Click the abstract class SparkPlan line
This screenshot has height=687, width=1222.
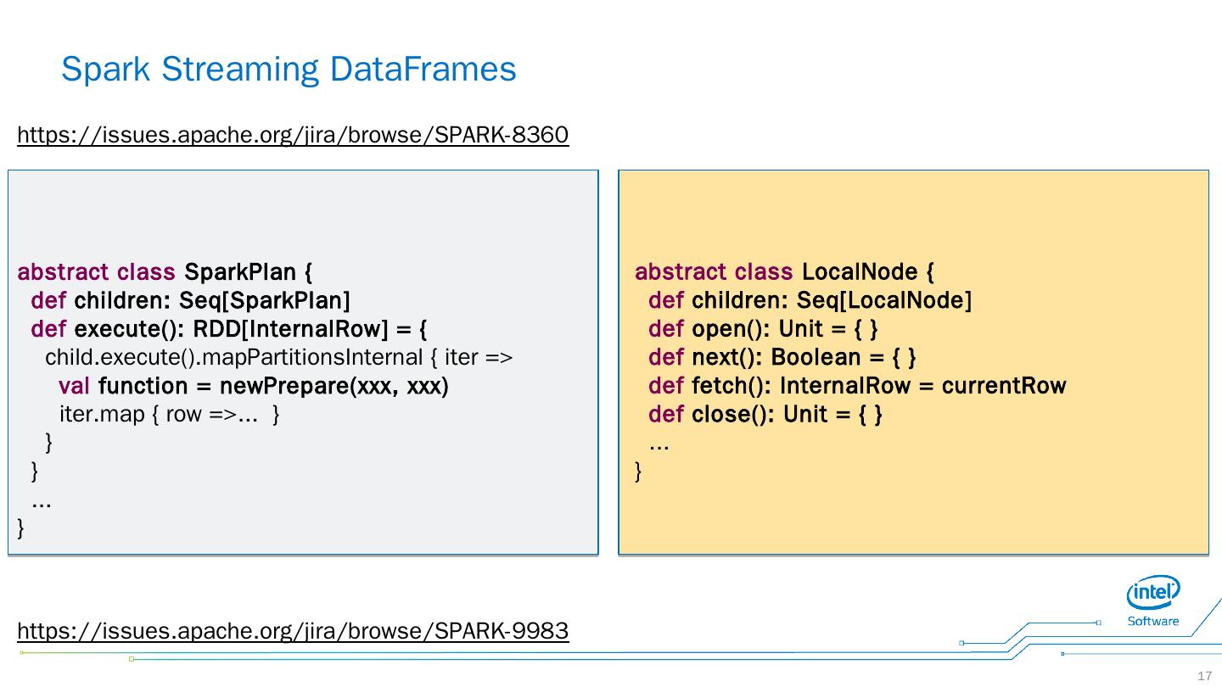click(x=165, y=272)
